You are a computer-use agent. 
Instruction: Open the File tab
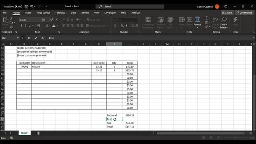click(5, 13)
